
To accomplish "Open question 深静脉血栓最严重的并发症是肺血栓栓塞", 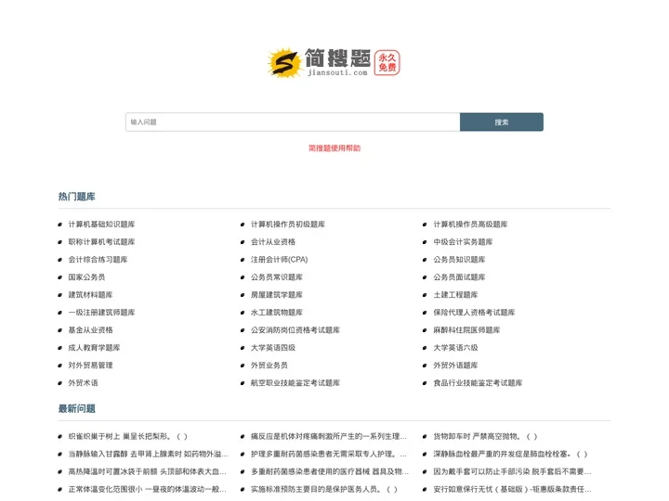I will click(510, 454).
